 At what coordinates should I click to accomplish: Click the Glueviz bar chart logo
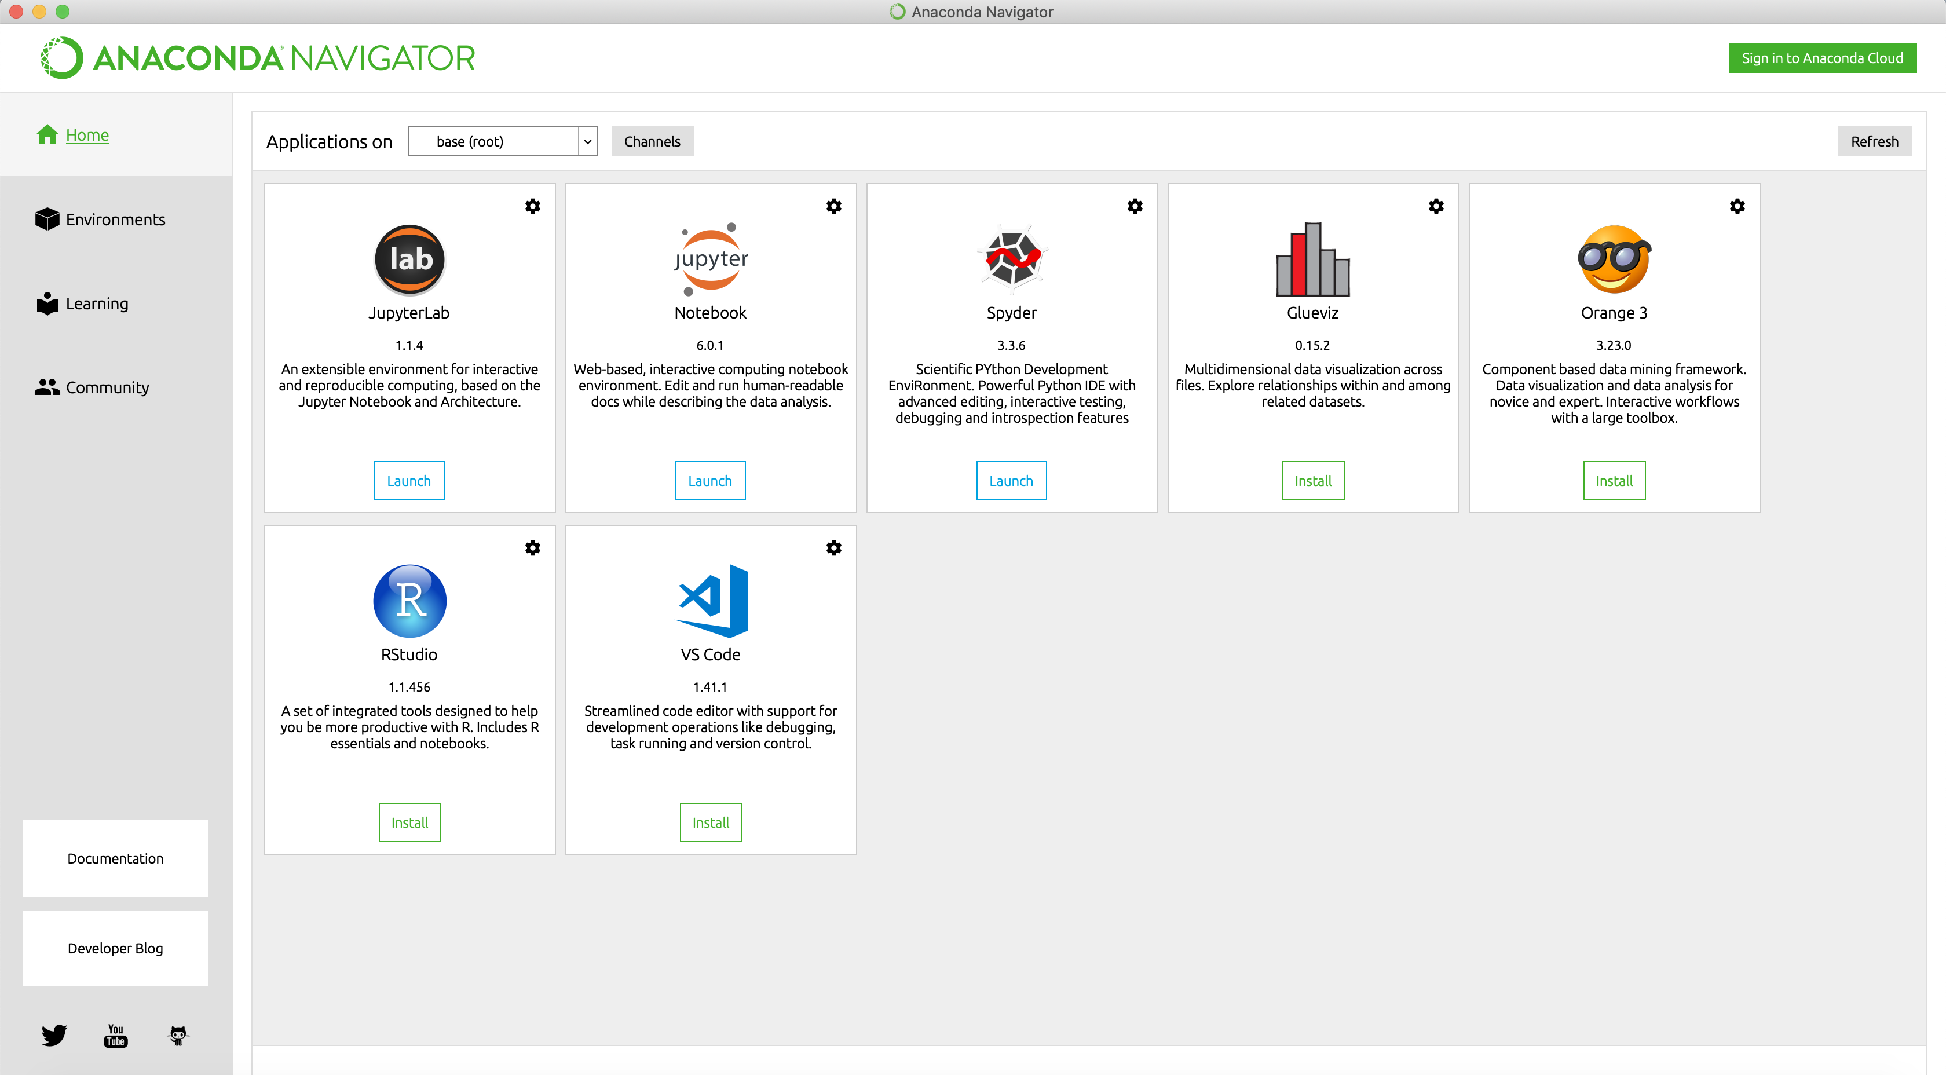1313,259
